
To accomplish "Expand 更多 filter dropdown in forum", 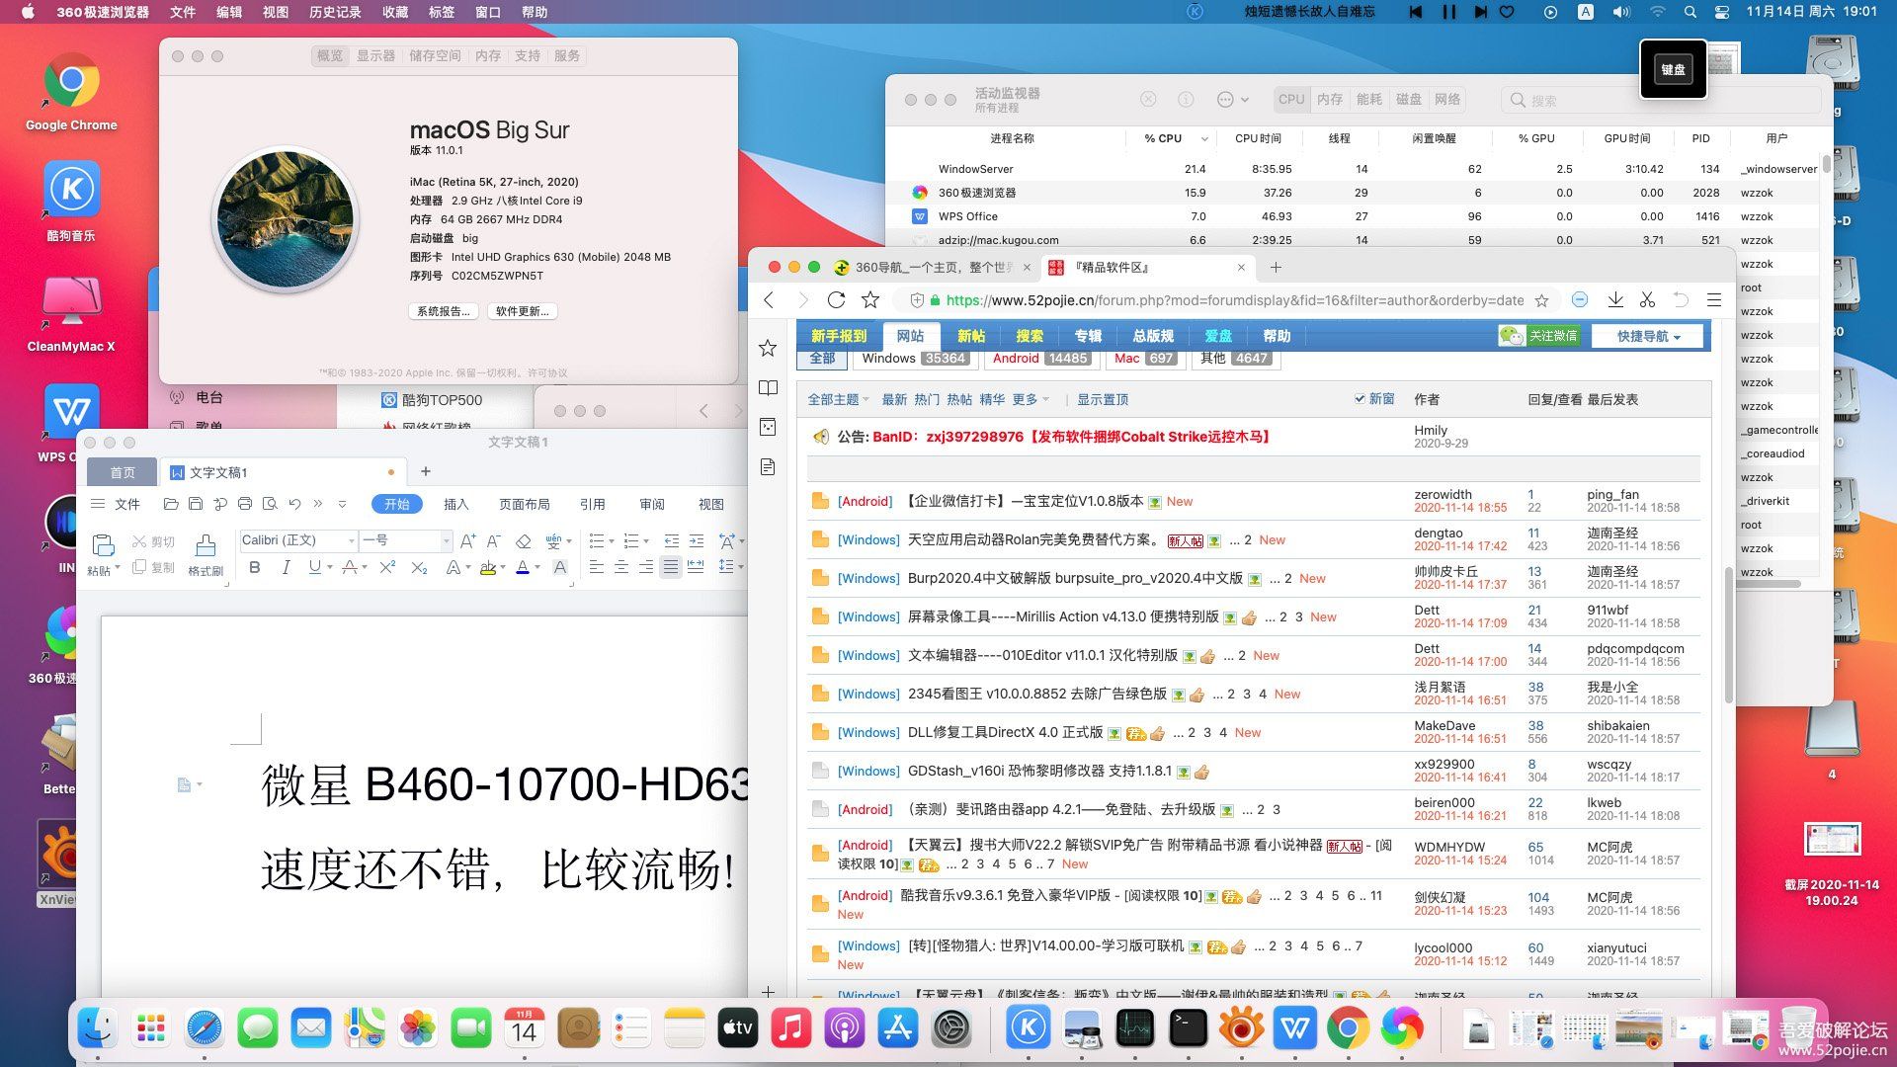I will [1031, 399].
